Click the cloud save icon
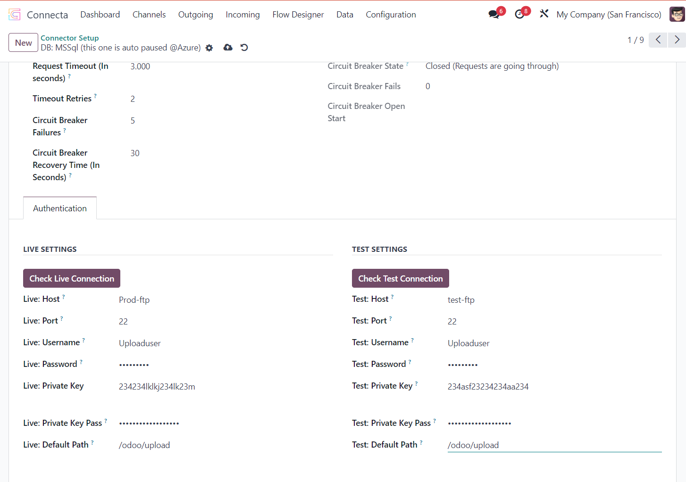 click(228, 48)
